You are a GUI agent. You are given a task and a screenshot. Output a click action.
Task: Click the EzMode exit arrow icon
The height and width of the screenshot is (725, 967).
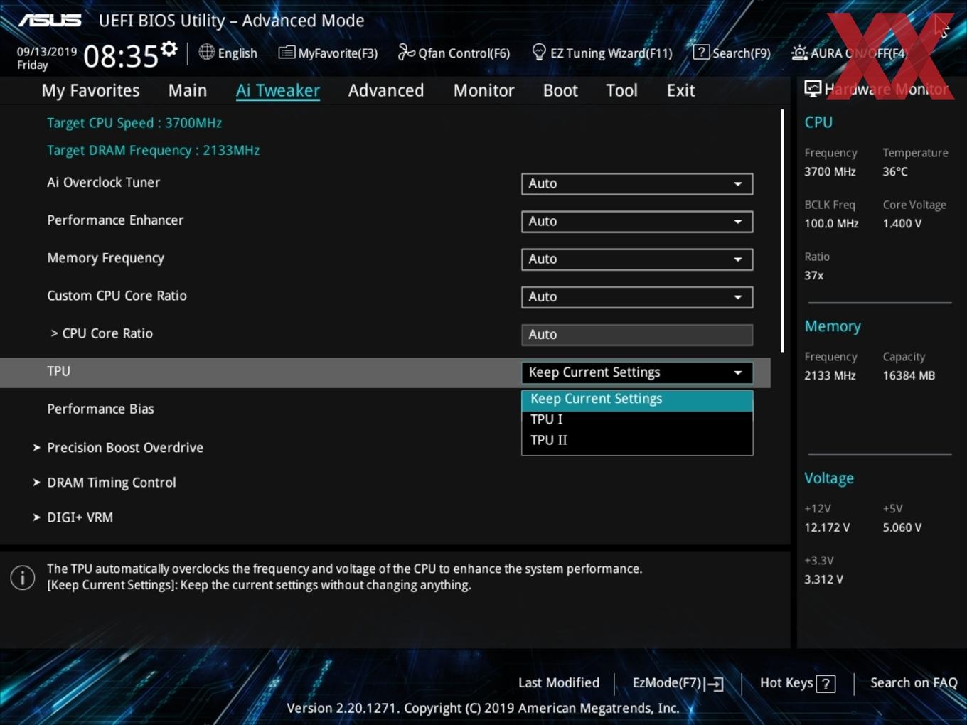tap(715, 684)
